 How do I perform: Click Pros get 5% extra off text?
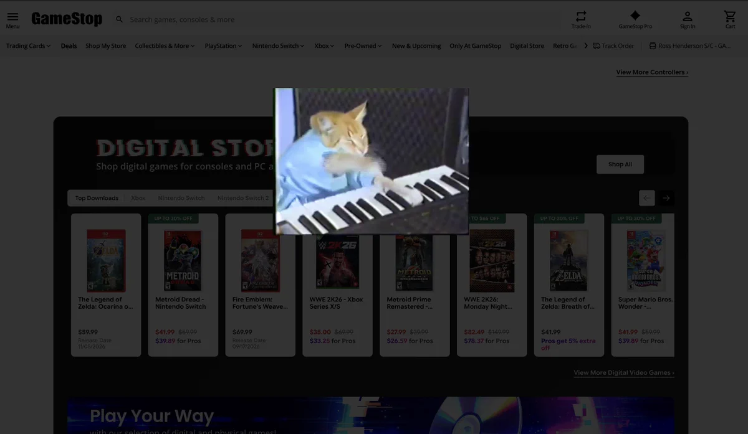[x=568, y=344]
